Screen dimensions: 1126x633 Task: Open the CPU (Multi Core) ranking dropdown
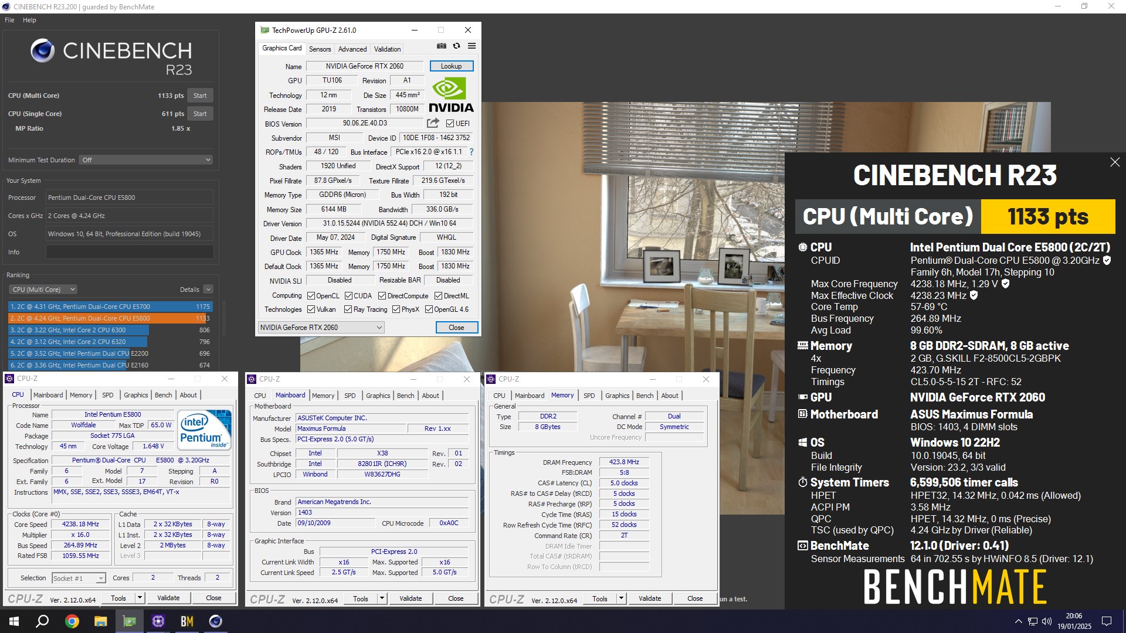[43, 290]
